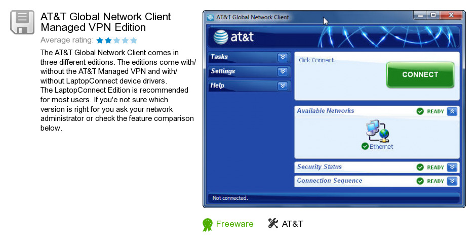The width and height of the screenshot is (476, 247).
Task: Collapse the Available Networks section
Action: [x=452, y=111]
